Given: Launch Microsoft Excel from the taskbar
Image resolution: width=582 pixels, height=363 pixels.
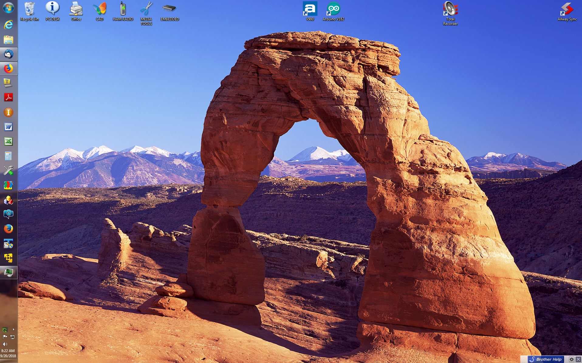Looking at the screenshot, I should coord(8,141).
